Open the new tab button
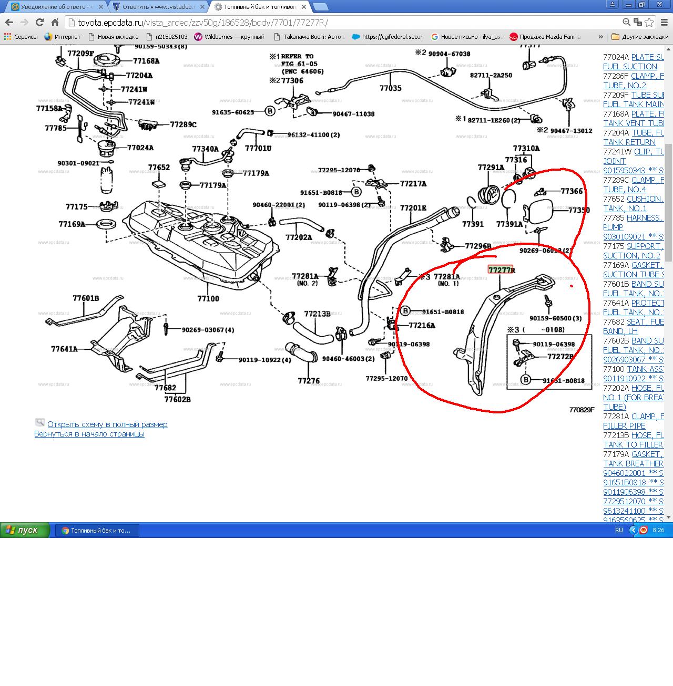Image resolution: width=673 pixels, height=686 pixels. pyautogui.click(x=320, y=7)
